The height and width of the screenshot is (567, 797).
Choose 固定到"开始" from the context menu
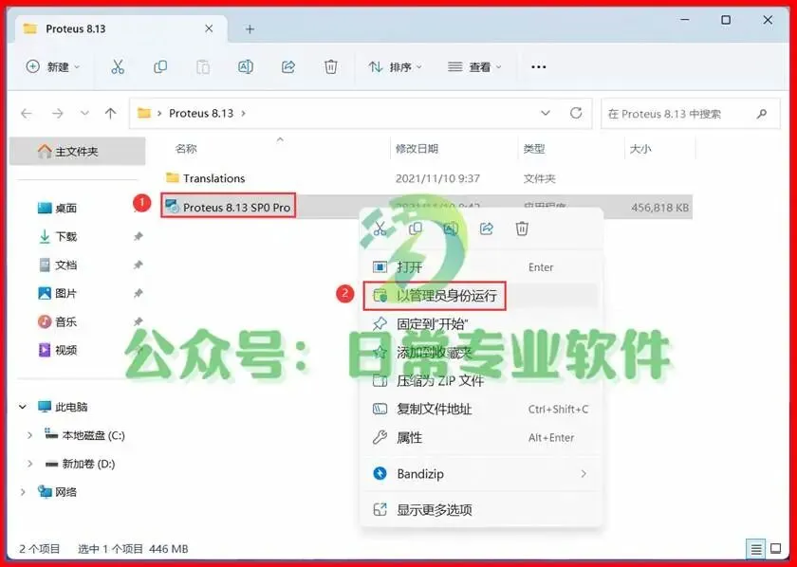[x=481, y=324]
